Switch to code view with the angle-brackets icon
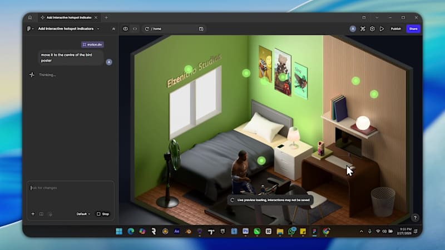 135,29
